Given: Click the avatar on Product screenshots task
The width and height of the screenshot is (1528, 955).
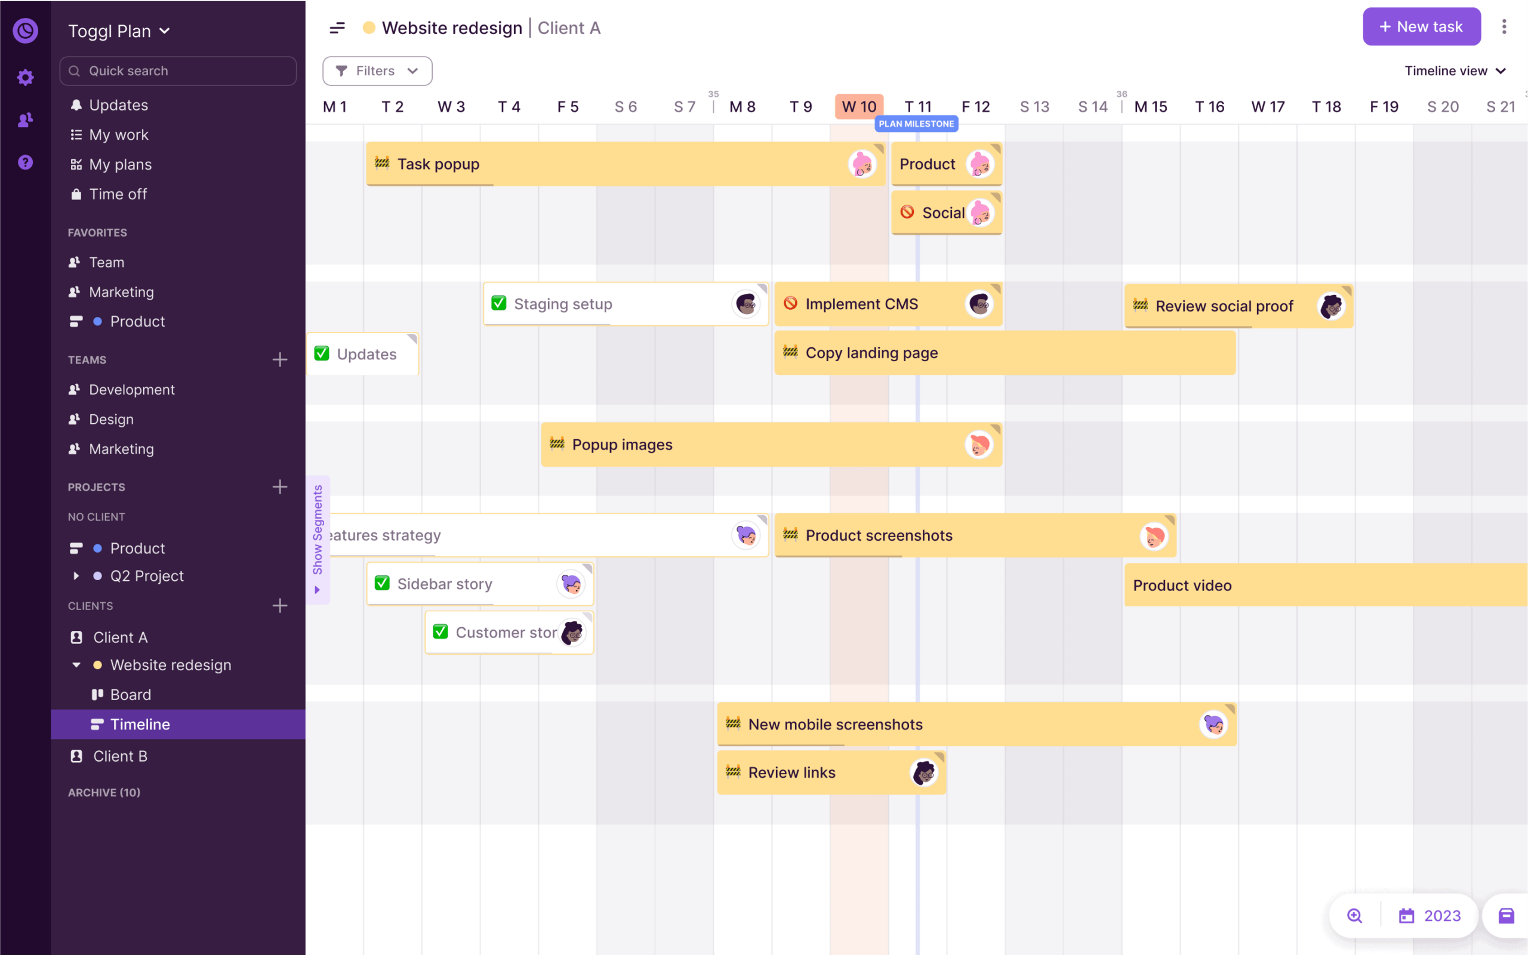Looking at the screenshot, I should (x=1154, y=536).
